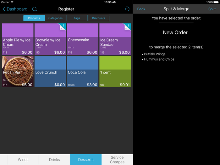Tap Back in Split & Merge panel
The height and width of the screenshot is (165, 220).
141,9
